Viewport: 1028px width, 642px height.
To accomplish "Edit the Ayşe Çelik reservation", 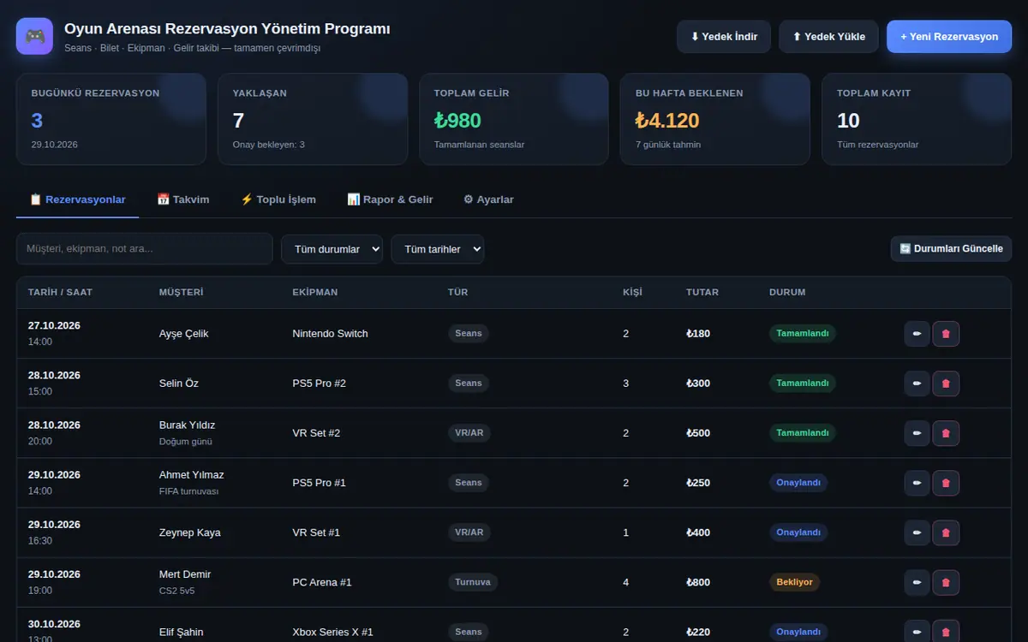I will (917, 334).
